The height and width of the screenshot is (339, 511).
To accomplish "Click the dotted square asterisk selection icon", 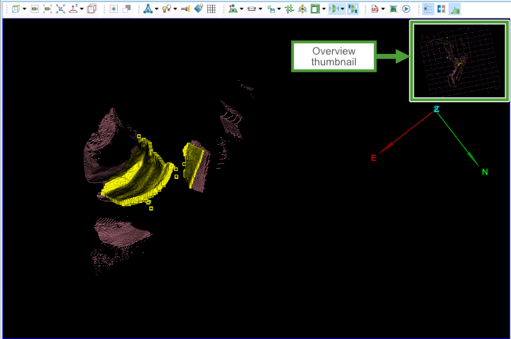I will [x=114, y=9].
